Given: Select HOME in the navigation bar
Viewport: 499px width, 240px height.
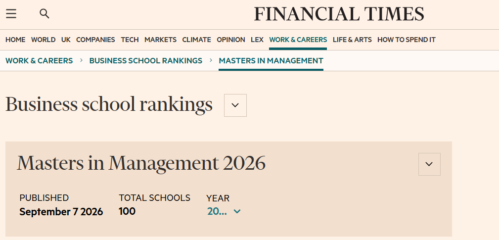Looking at the screenshot, I should point(15,40).
